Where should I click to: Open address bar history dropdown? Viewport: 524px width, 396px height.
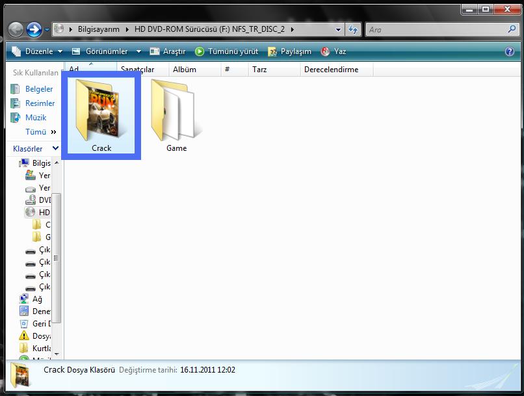tap(338, 30)
